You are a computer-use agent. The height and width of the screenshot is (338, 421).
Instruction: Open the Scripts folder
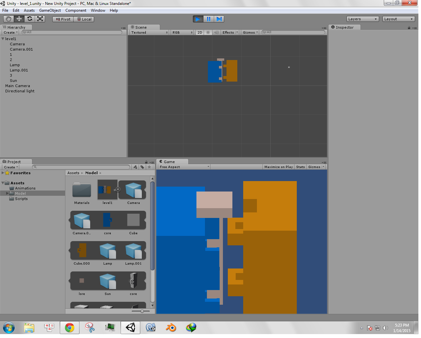click(x=21, y=199)
